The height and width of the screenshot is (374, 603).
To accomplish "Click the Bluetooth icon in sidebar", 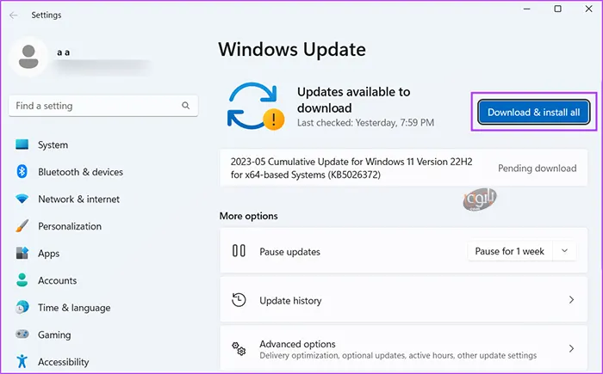I will click(22, 172).
